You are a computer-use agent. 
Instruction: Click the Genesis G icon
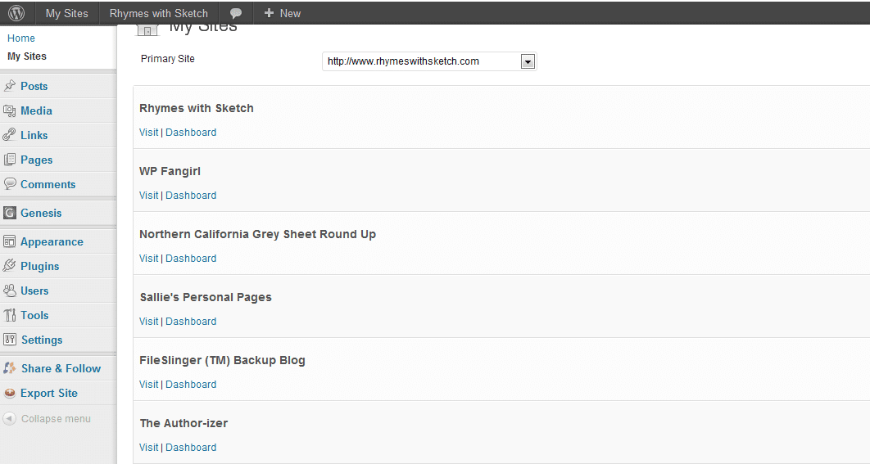pyautogui.click(x=10, y=213)
